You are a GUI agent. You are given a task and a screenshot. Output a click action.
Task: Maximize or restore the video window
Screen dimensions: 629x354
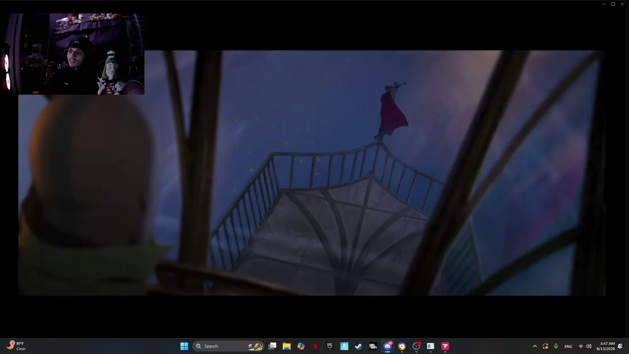[613, 4]
